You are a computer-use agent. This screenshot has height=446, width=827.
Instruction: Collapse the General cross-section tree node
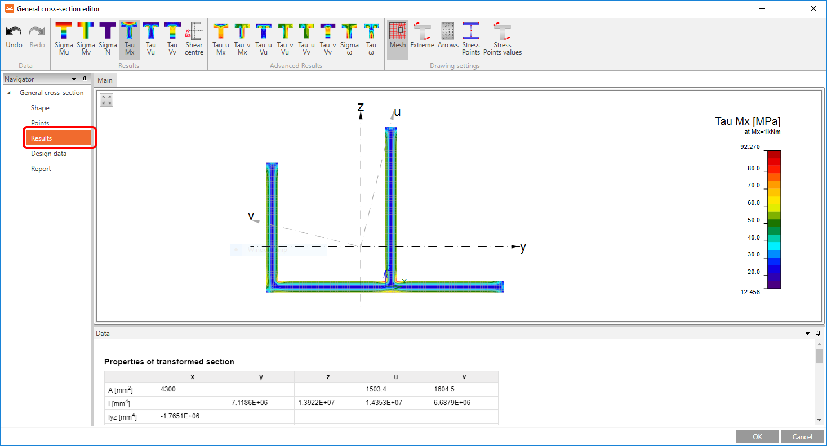8,92
